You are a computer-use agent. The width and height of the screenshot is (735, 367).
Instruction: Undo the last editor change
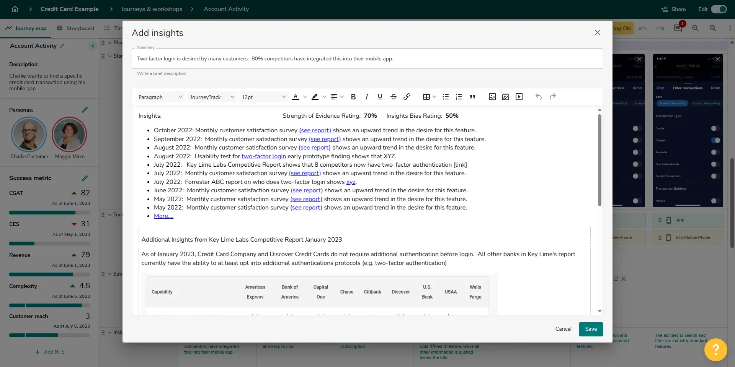[538, 97]
